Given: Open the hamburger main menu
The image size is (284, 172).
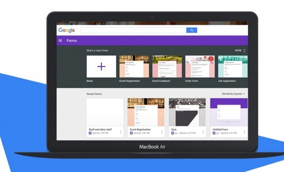Looking at the screenshot, I should (60, 40).
